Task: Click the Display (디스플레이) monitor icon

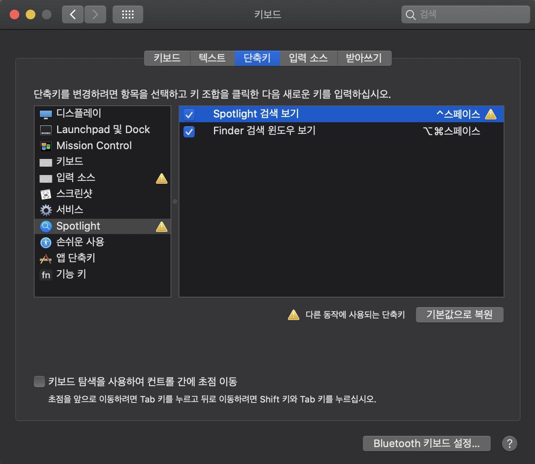Action: click(46, 114)
